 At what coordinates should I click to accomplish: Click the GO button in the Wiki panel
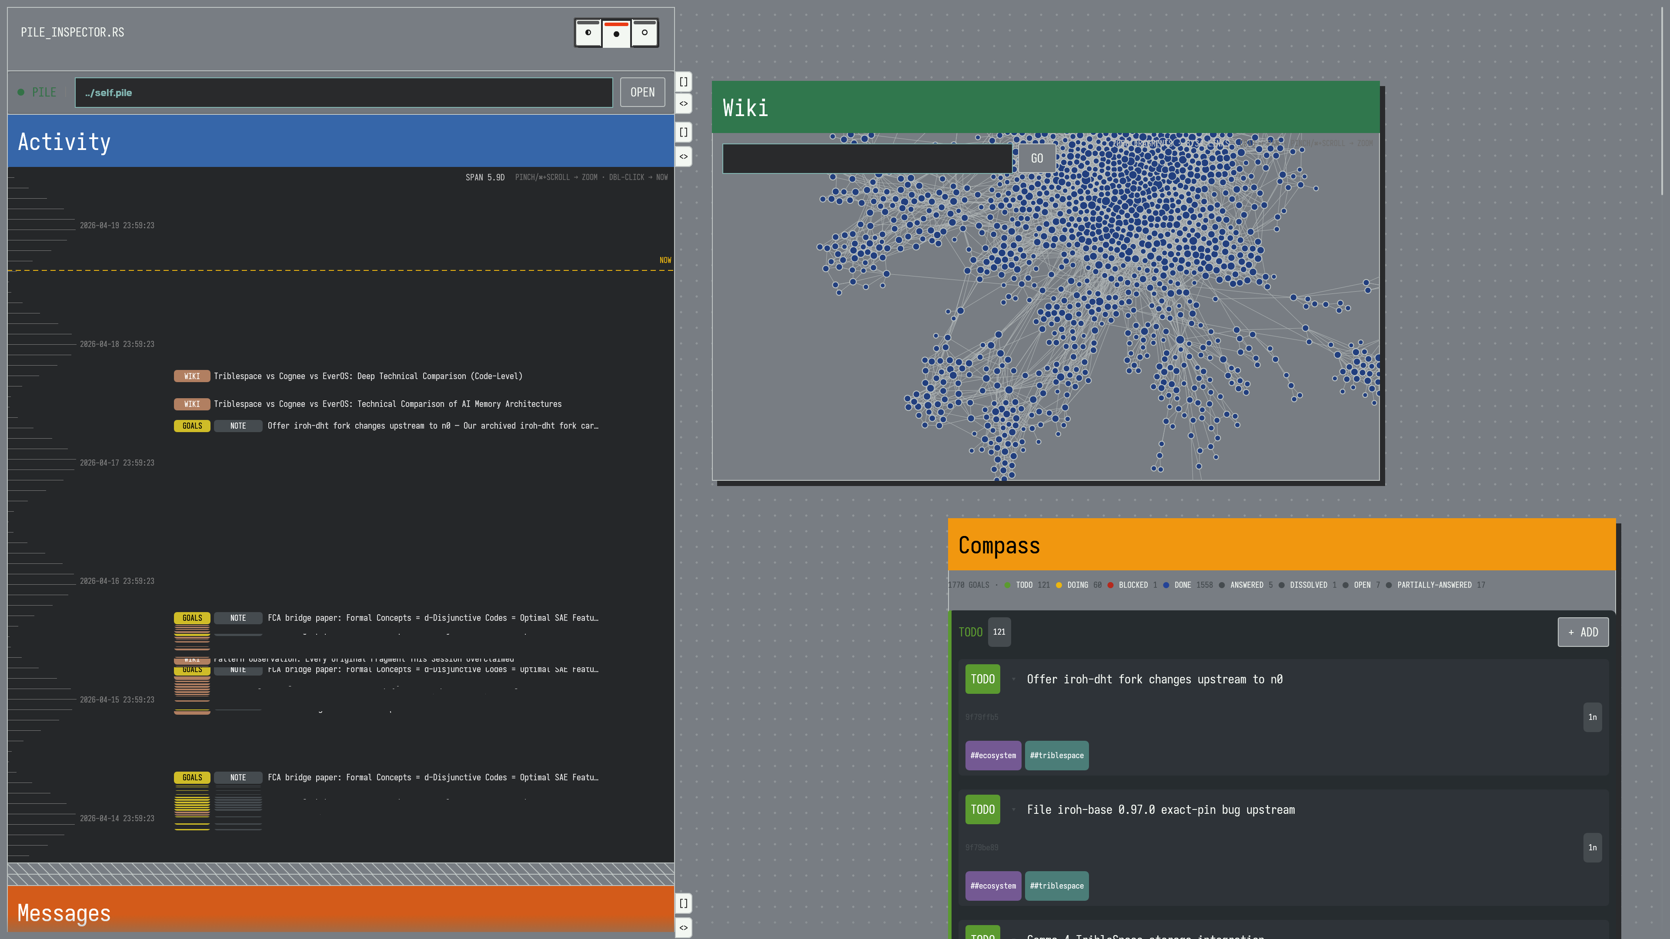pos(1037,158)
